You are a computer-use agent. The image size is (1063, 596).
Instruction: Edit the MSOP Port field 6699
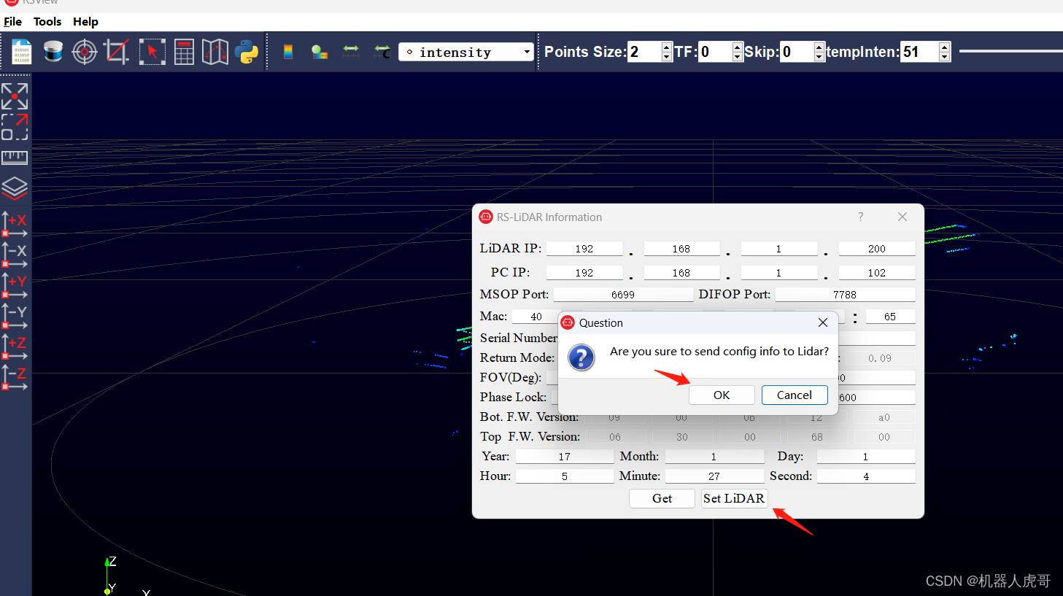pos(623,295)
